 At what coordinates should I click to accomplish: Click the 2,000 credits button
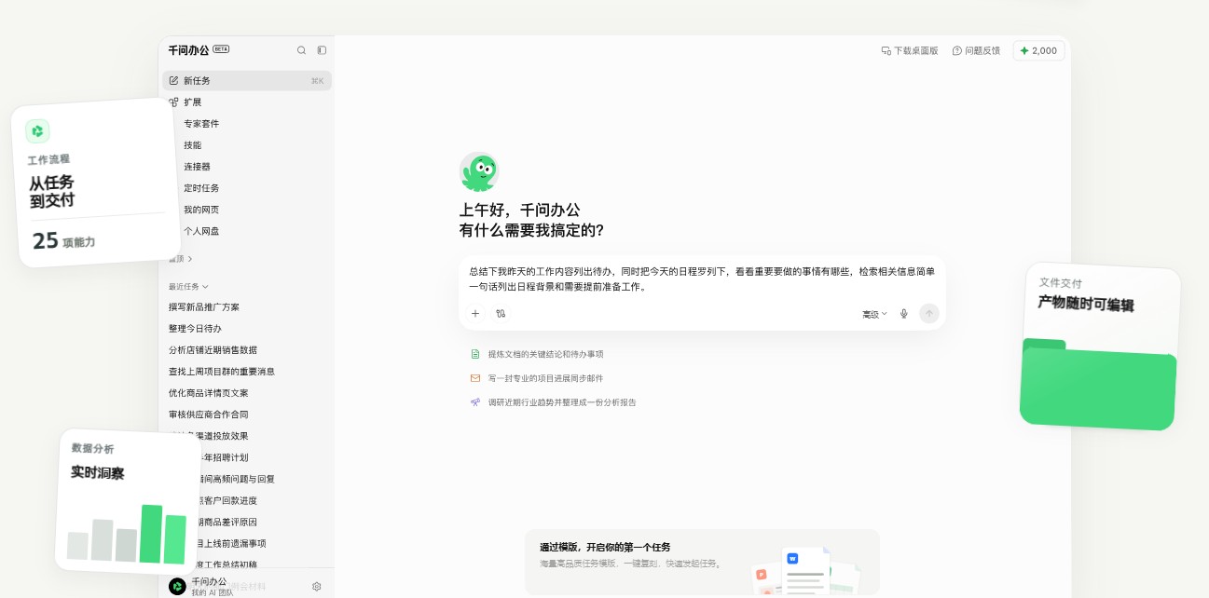tap(1038, 50)
